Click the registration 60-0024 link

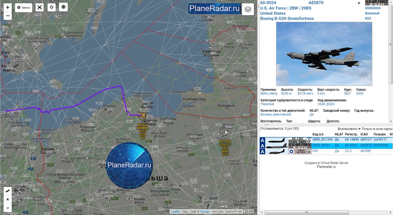(x=268, y=3)
